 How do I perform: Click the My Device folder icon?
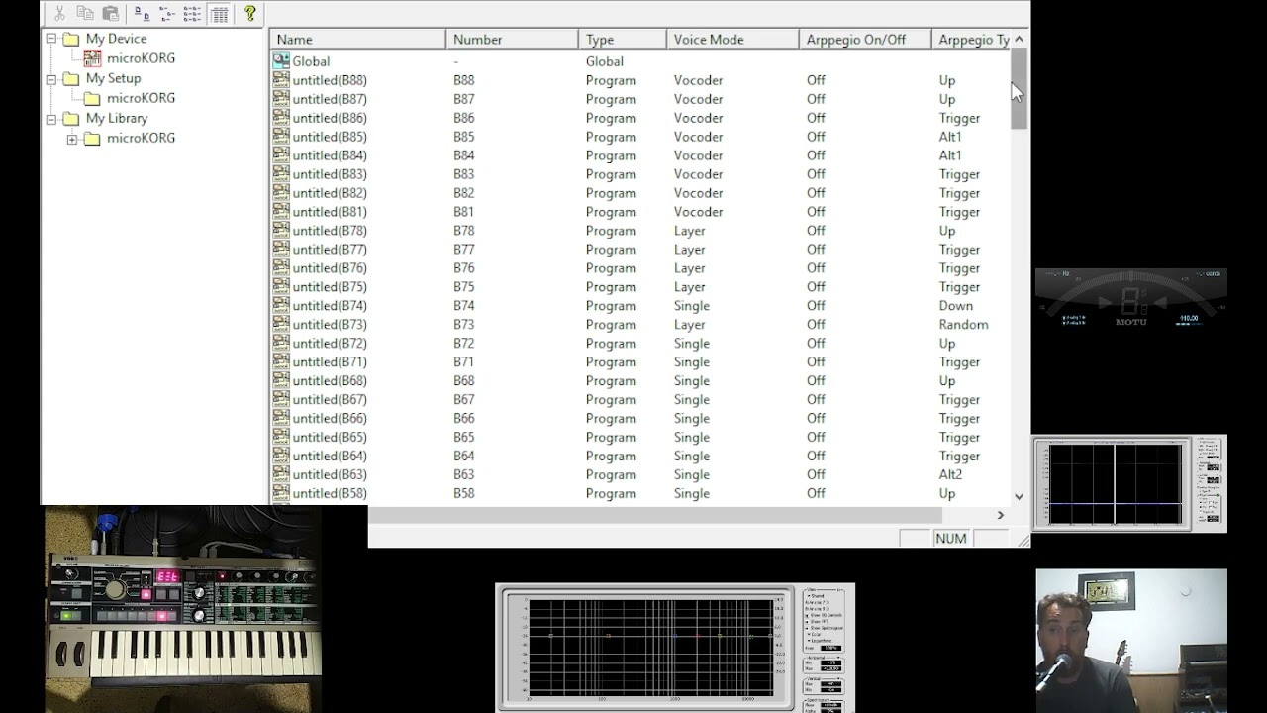coord(71,39)
